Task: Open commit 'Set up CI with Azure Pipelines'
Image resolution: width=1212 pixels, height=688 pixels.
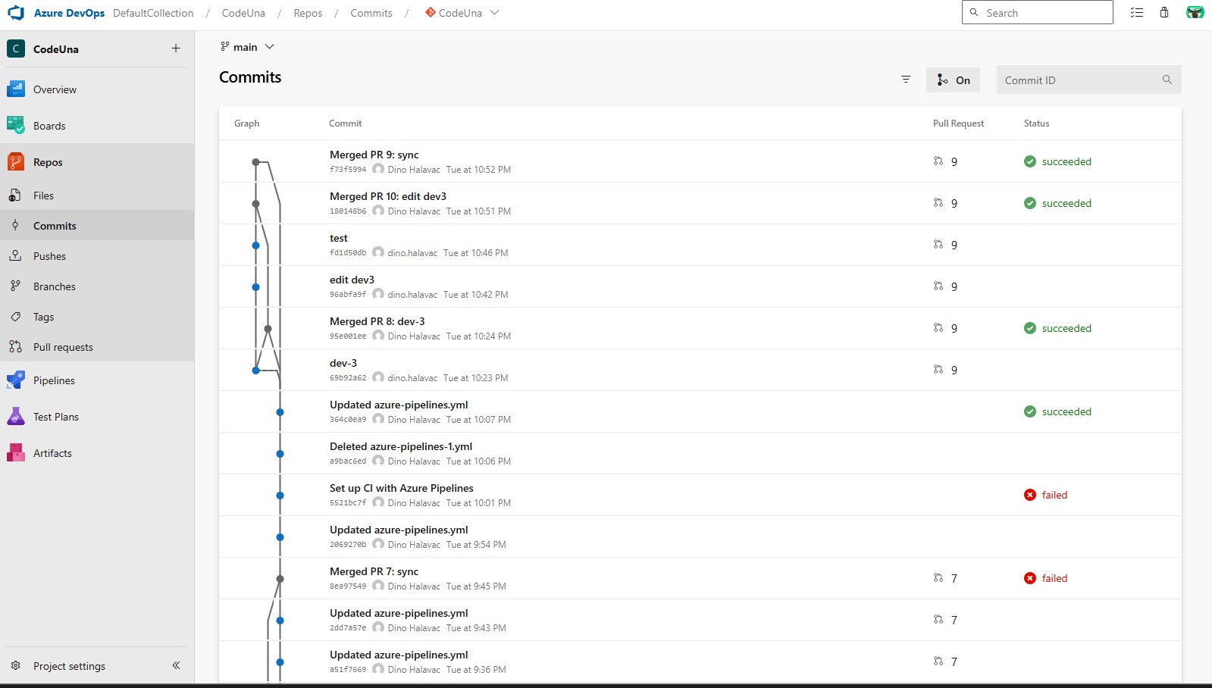Action: pos(402,488)
